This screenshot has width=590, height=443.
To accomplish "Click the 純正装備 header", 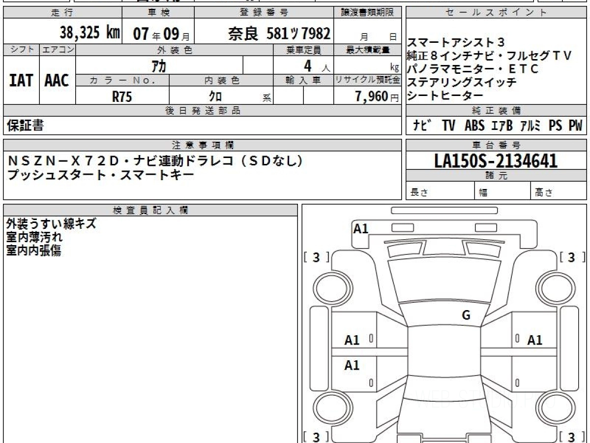I will tap(496, 111).
